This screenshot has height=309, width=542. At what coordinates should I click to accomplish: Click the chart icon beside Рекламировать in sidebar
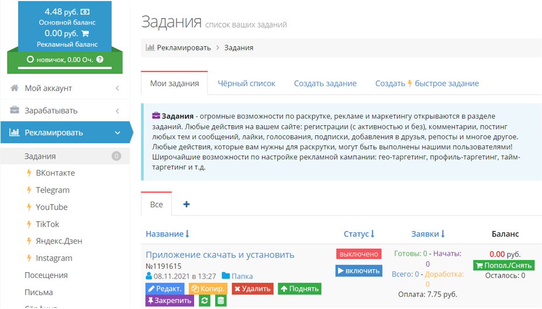point(14,132)
